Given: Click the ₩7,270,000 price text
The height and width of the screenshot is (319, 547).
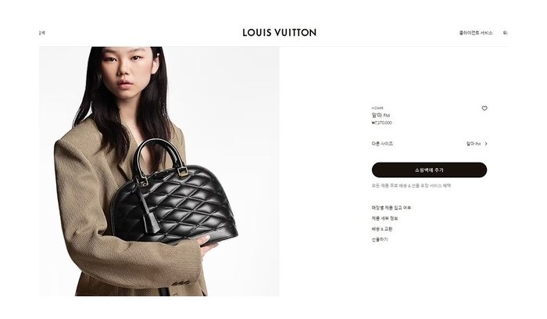Looking at the screenshot, I should pyautogui.click(x=381, y=123).
